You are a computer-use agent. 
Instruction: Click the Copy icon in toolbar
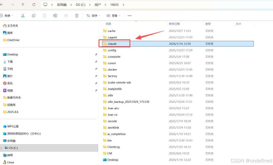[34, 16]
